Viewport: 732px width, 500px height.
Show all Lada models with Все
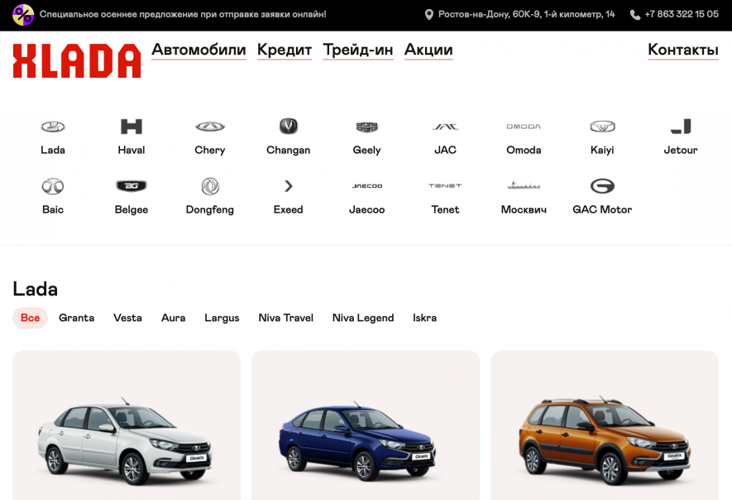click(30, 318)
